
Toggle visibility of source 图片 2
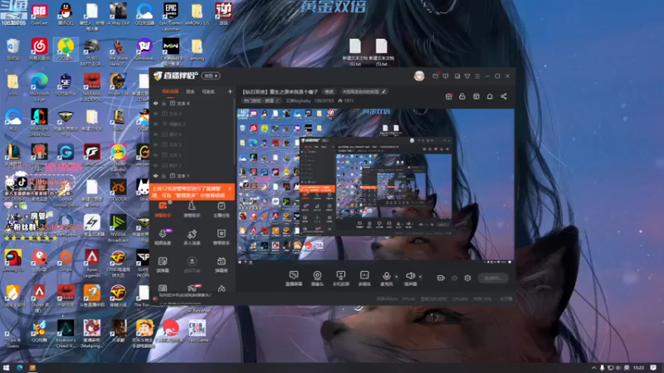click(156, 165)
